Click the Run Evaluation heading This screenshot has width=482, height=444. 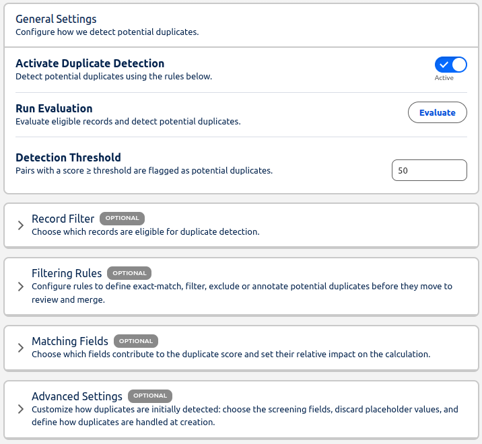point(54,108)
